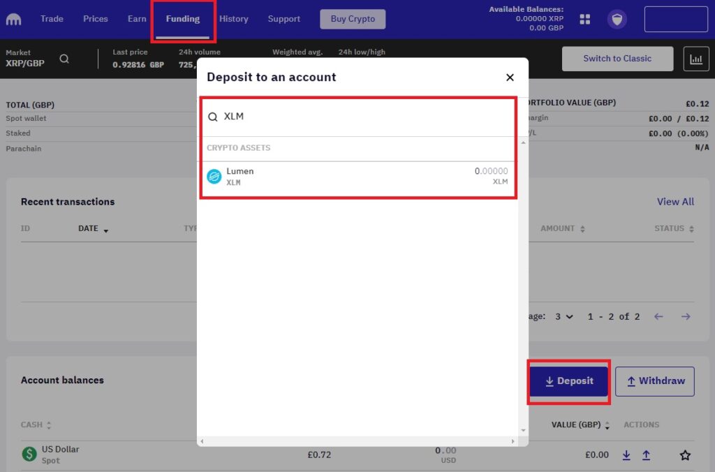Click the US Dollar balance value £0.72

(318, 455)
